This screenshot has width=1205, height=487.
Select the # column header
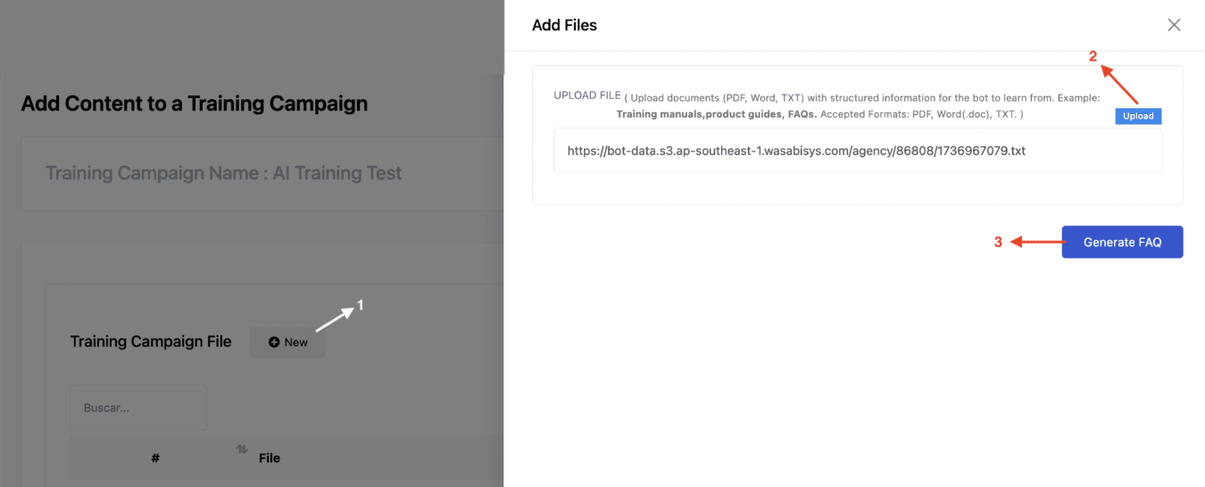pos(155,458)
